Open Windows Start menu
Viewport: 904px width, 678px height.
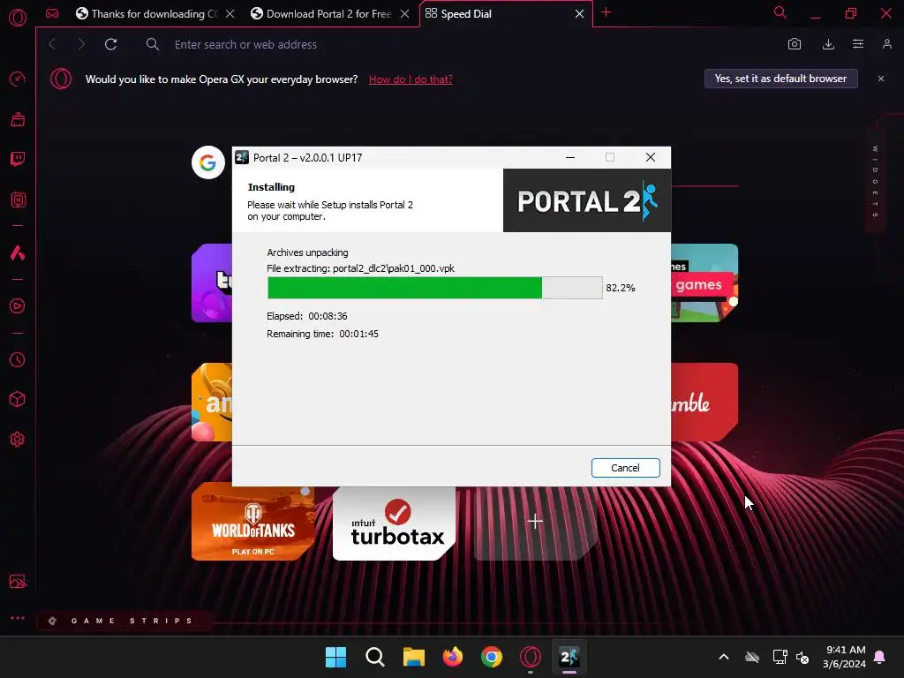click(x=336, y=657)
